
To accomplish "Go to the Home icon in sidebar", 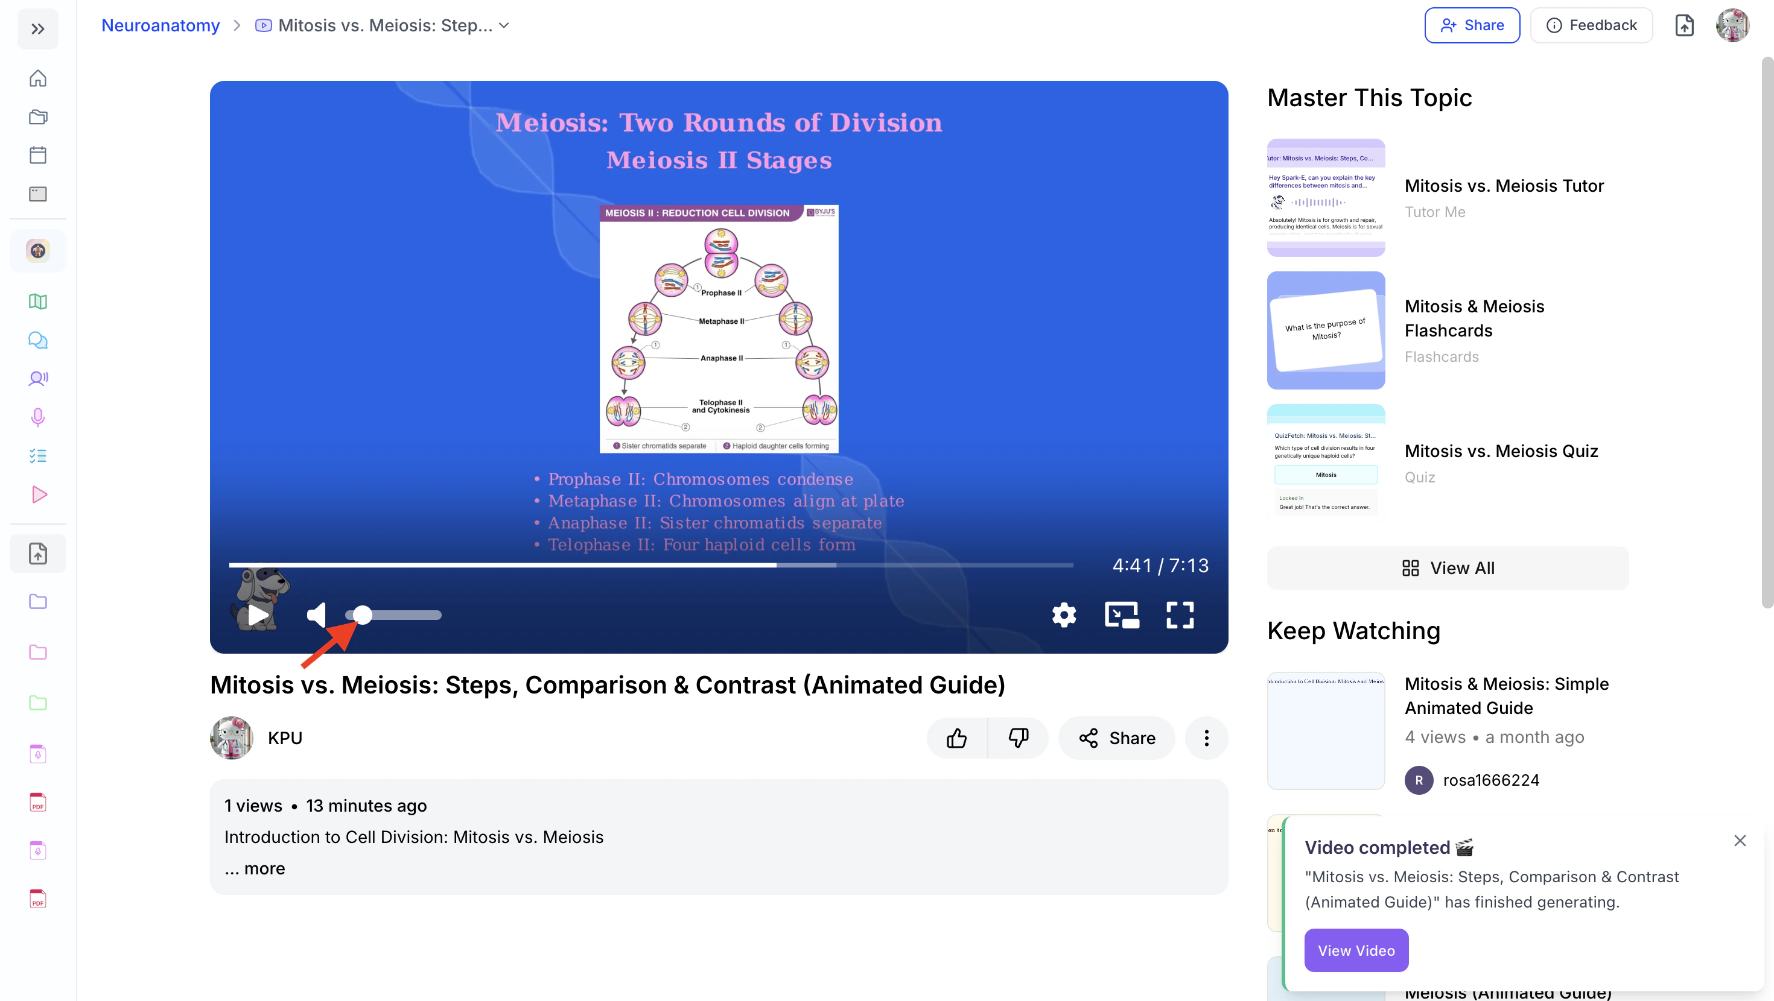I will (x=38, y=78).
